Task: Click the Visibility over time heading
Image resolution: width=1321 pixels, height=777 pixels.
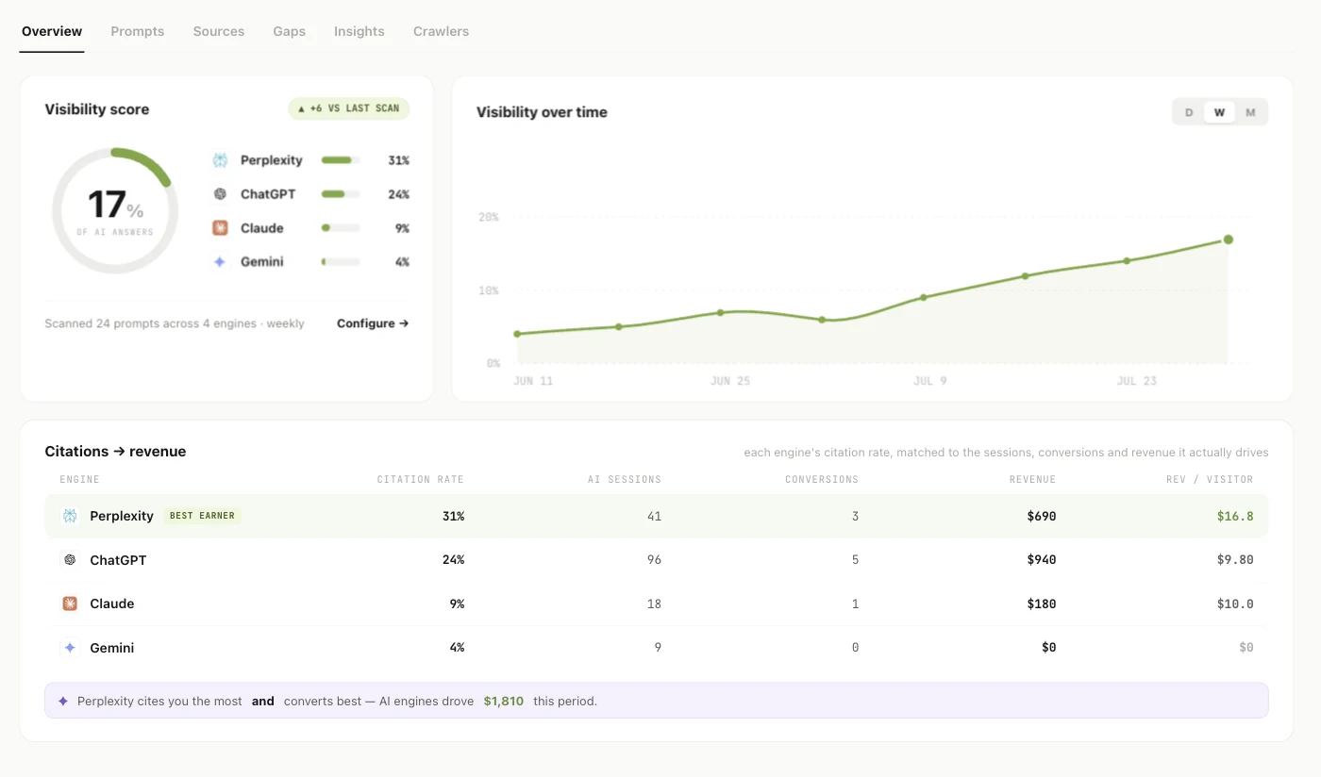Action: tap(542, 112)
